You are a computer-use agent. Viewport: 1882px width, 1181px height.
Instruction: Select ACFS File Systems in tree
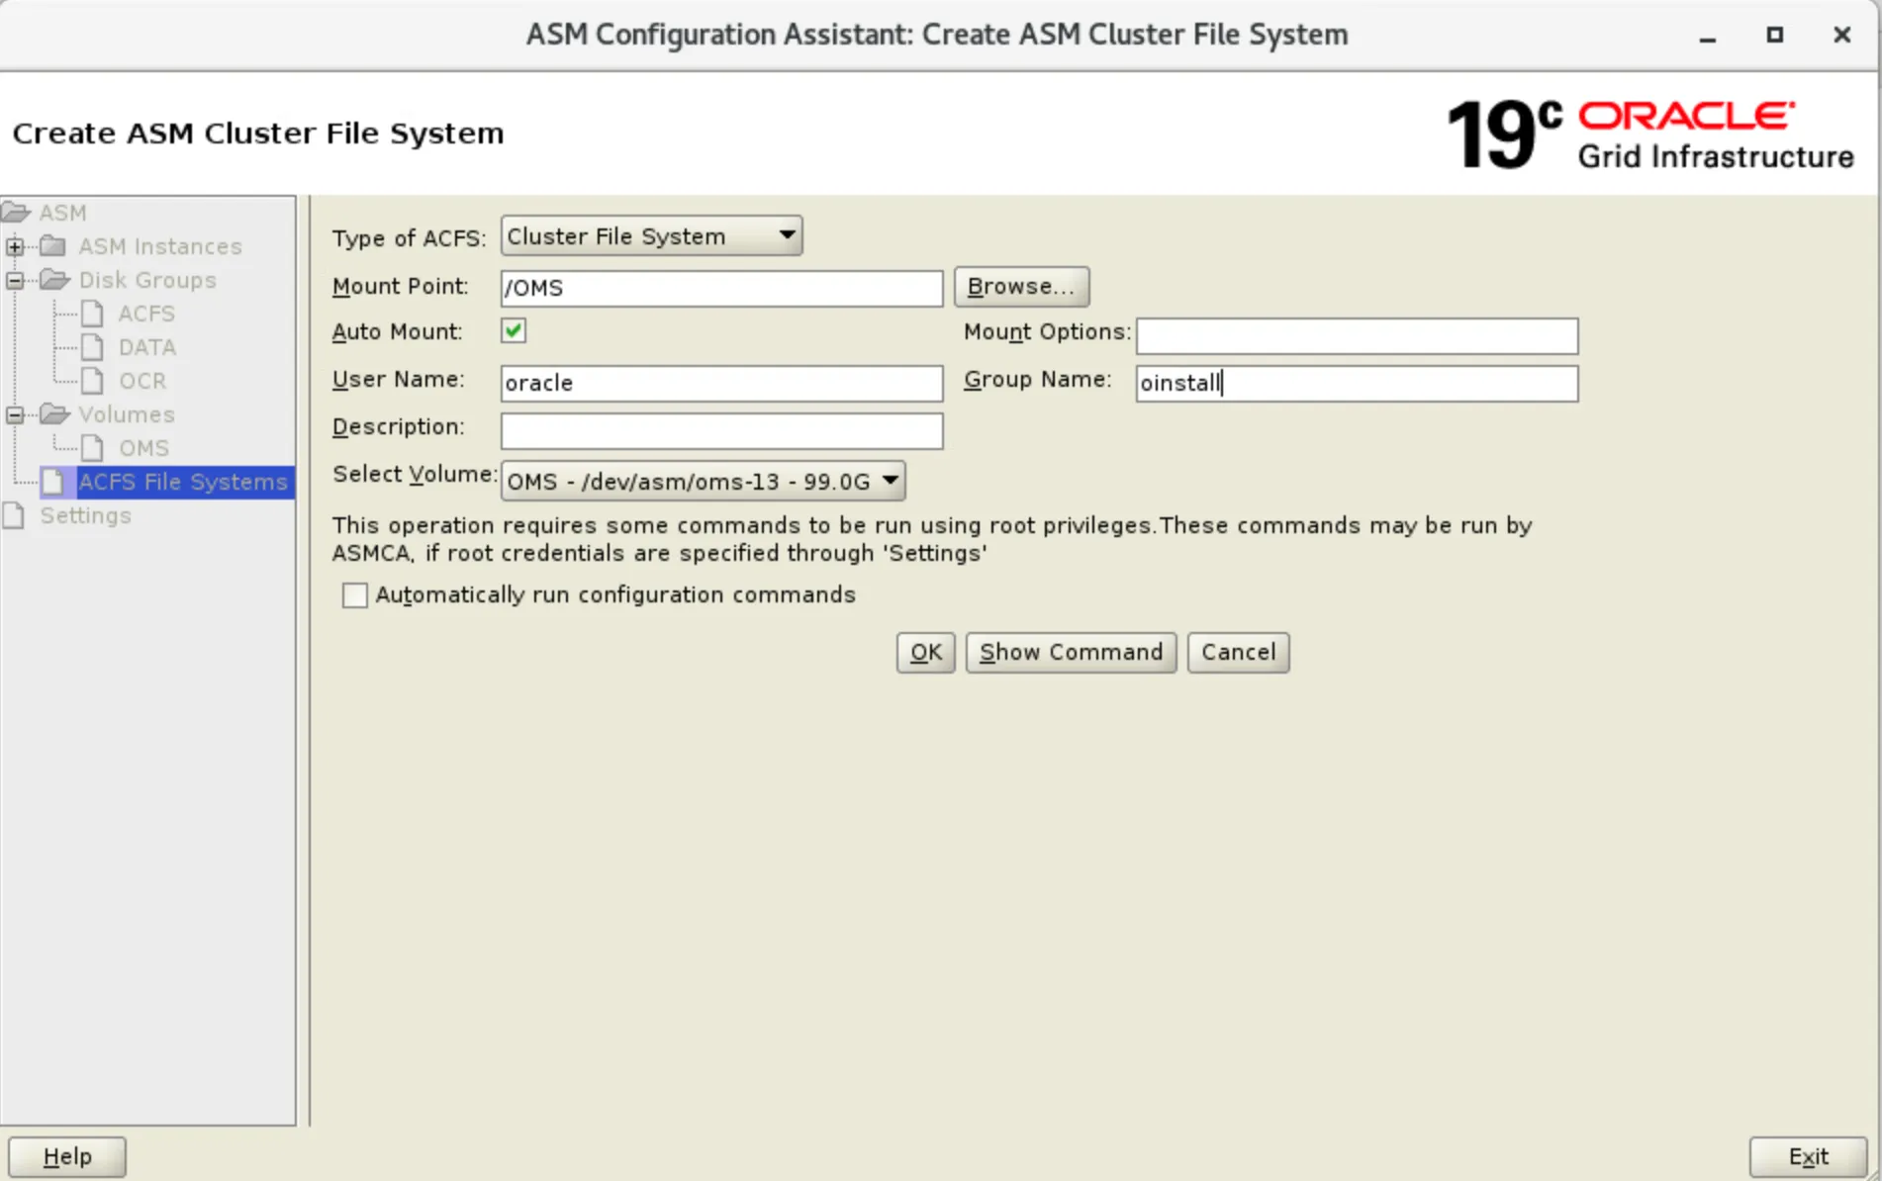(x=182, y=482)
